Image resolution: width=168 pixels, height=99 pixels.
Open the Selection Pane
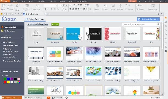point(153,7)
